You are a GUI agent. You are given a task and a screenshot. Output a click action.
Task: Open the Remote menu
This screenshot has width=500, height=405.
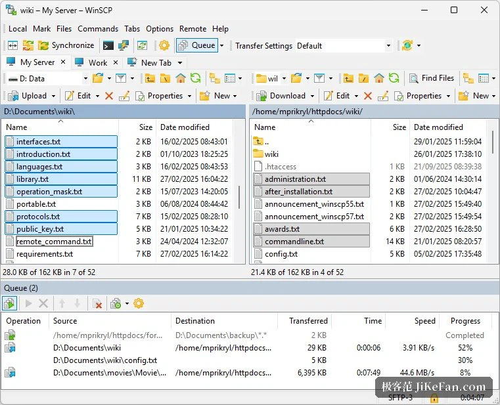click(193, 29)
